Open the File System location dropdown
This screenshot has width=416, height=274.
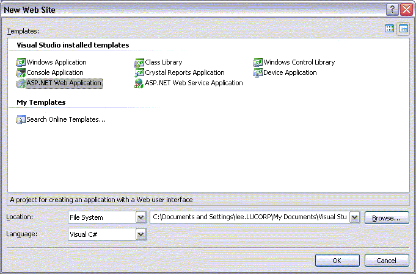pos(141,217)
